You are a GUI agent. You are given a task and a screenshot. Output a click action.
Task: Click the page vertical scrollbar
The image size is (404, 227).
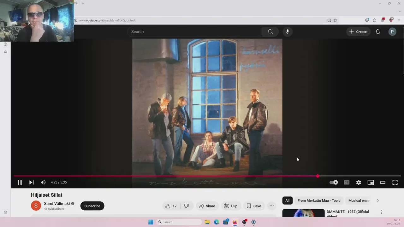point(403,50)
